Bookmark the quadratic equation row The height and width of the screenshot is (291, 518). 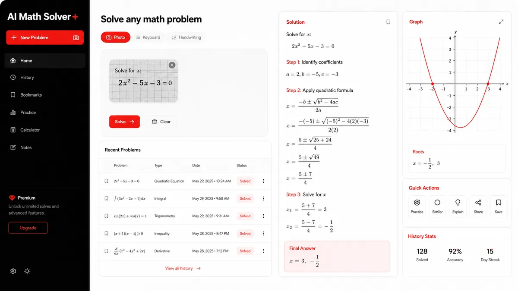[x=107, y=181]
